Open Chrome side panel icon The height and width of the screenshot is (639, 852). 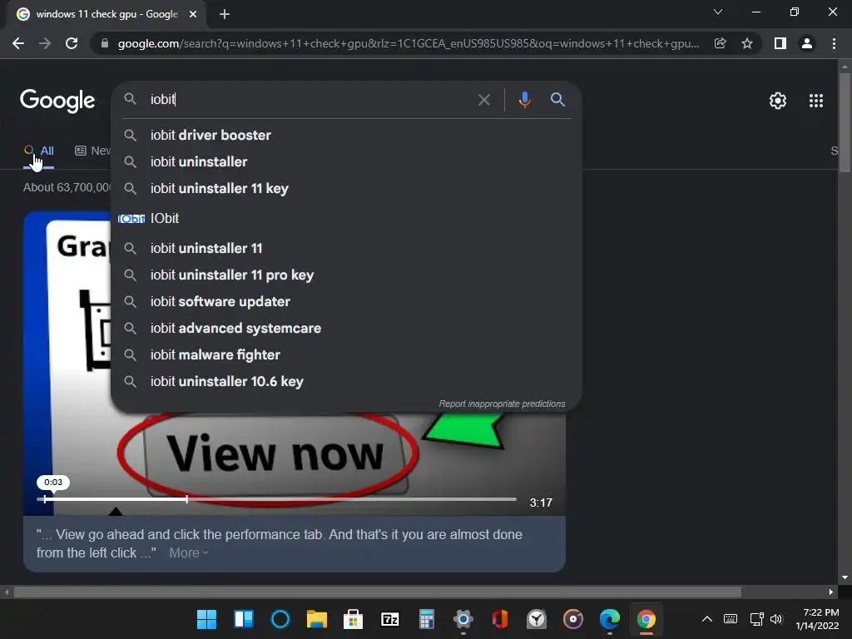(780, 43)
